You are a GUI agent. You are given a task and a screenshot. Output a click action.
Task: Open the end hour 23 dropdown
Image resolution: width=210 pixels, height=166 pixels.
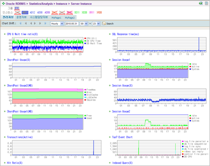96,24
